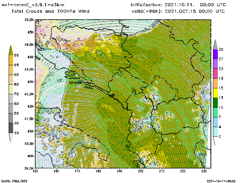
Task: Click the 23E longitude axis label
Action: coord(204,171)
